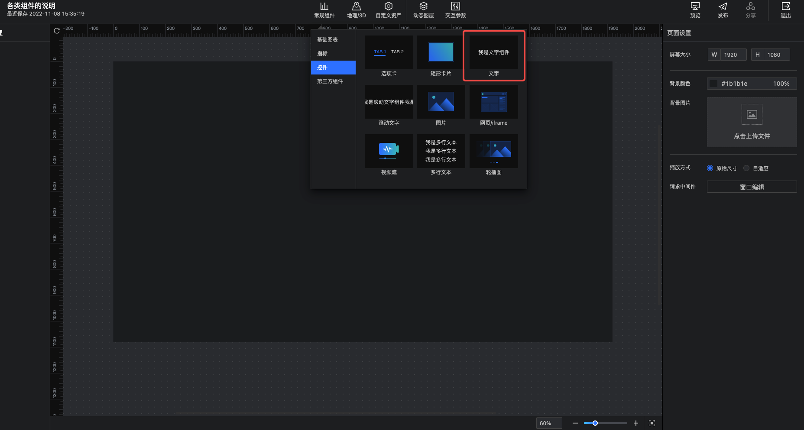Select the 第三方组件 category
This screenshot has width=804, height=430.
click(330, 81)
